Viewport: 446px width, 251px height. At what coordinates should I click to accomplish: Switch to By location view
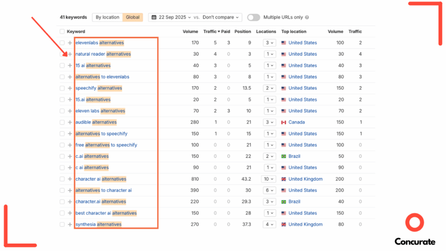(107, 17)
